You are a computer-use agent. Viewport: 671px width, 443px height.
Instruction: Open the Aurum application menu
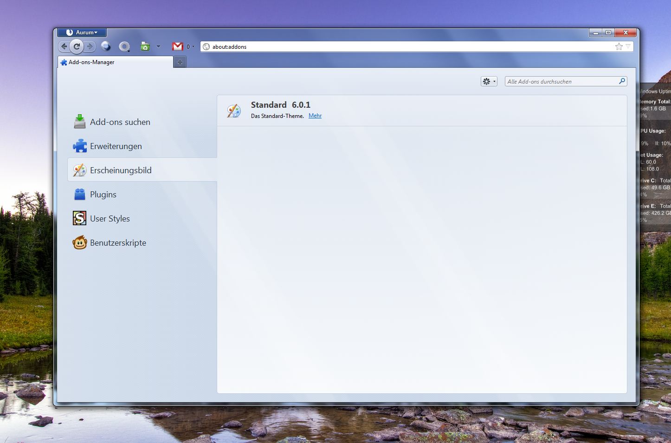[82, 33]
